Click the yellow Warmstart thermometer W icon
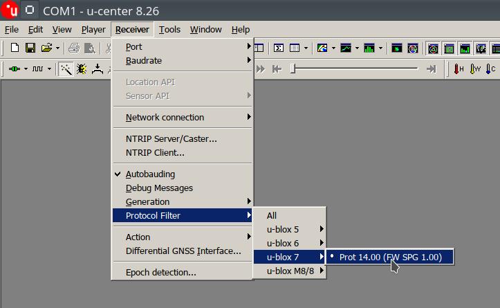Image resolution: width=500 pixels, height=308 pixels. coord(475,69)
